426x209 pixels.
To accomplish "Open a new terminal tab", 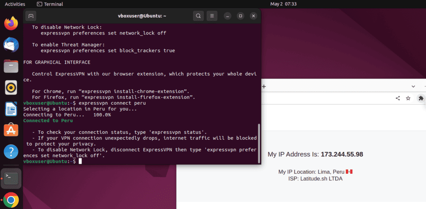I will (x=31, y=16).
